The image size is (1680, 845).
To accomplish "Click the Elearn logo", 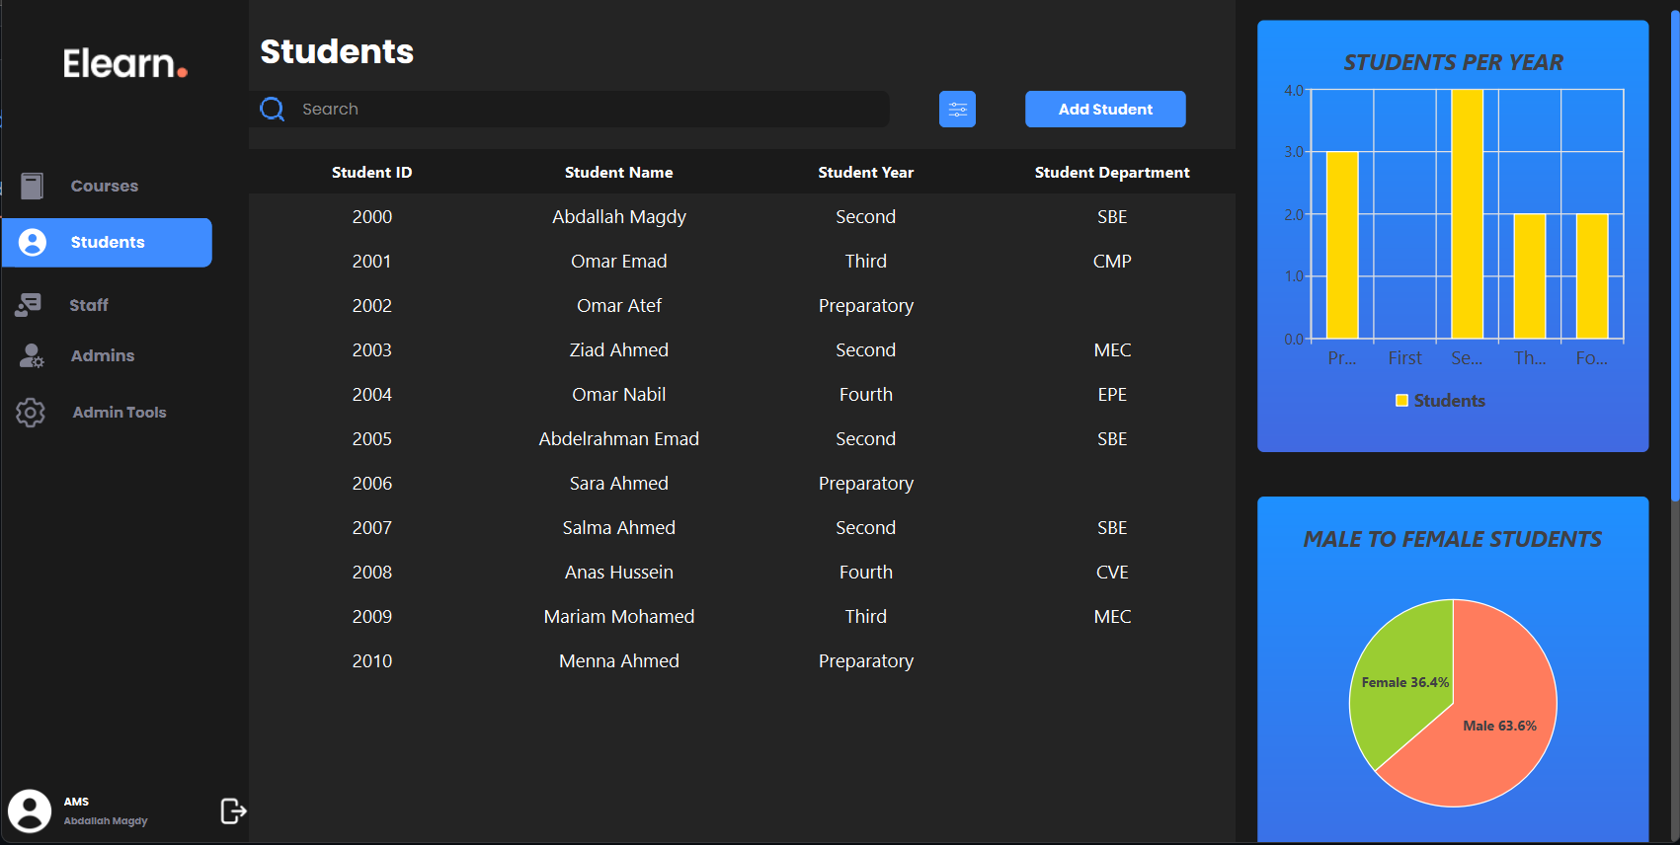I will [x=124, y=64].
